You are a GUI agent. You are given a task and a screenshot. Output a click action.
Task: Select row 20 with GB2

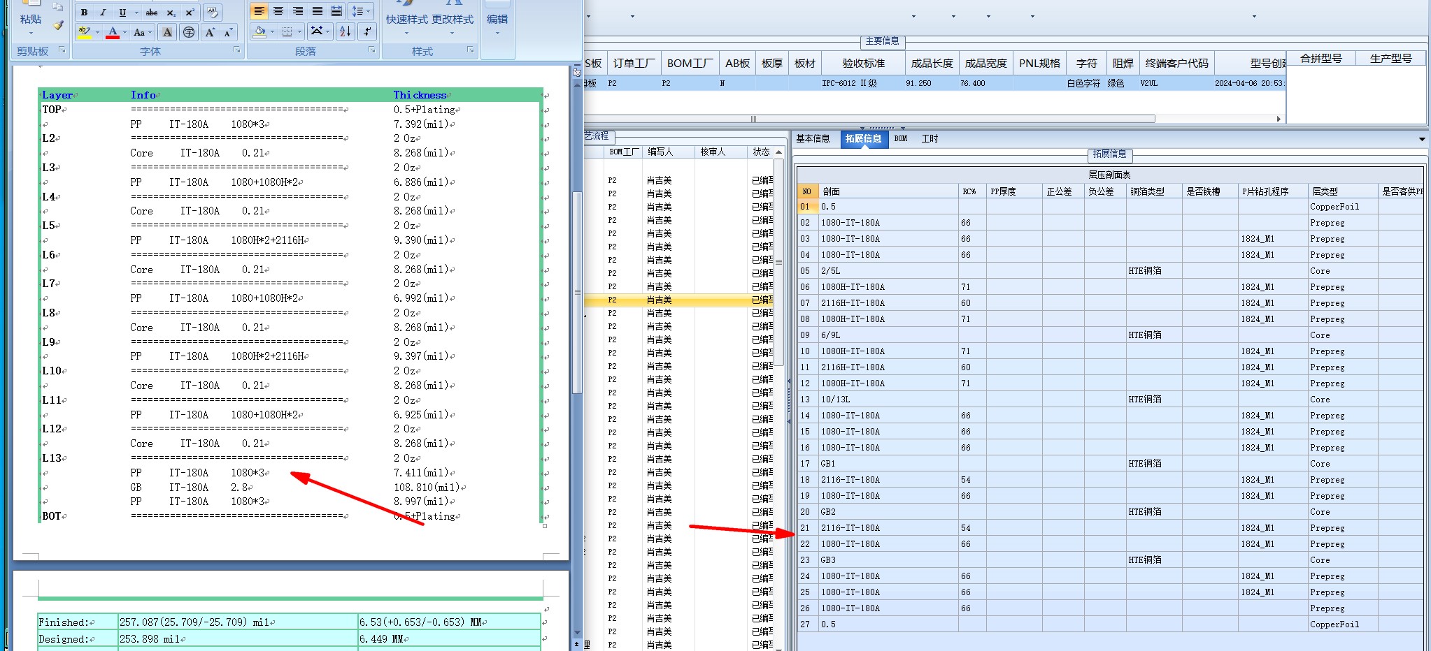tap(1111, 512)
